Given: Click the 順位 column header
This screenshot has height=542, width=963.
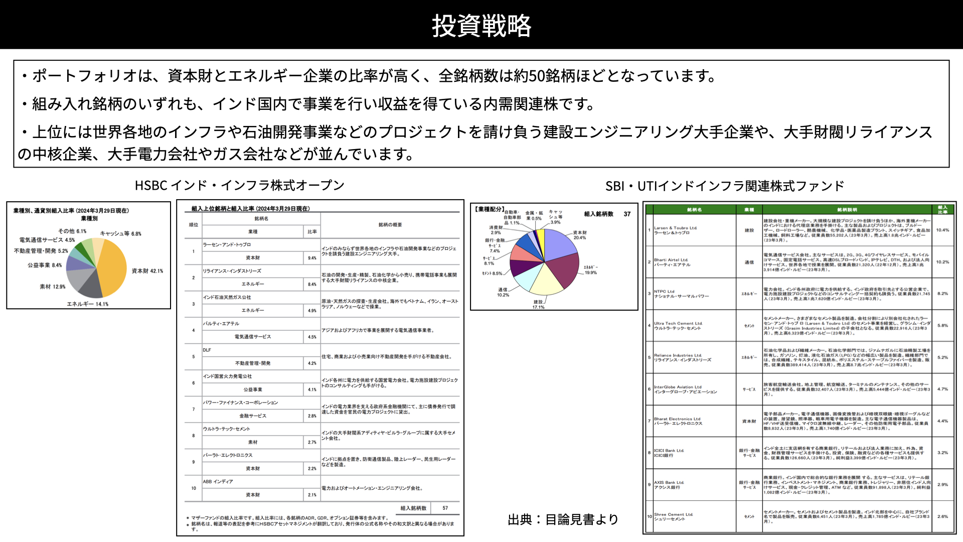Looking at the screenshot, I should point(194,225).
